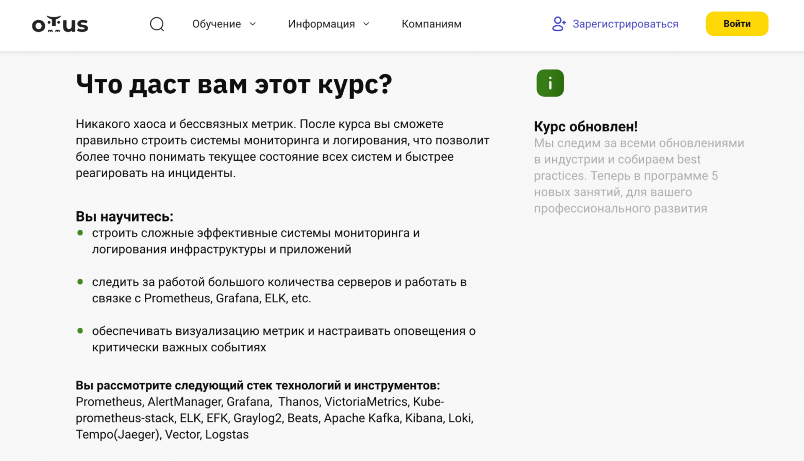Click the user-plus registration icon
Screen dimensions: 804x461
point(559,24)
